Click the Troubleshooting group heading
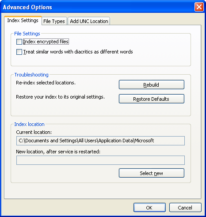The image size is (206, 217). click(x=31, y=75)
